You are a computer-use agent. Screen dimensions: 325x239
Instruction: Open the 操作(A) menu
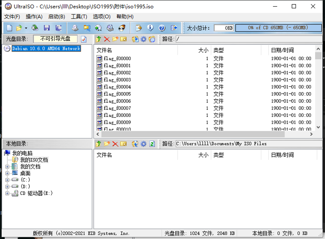click(34, 17)
